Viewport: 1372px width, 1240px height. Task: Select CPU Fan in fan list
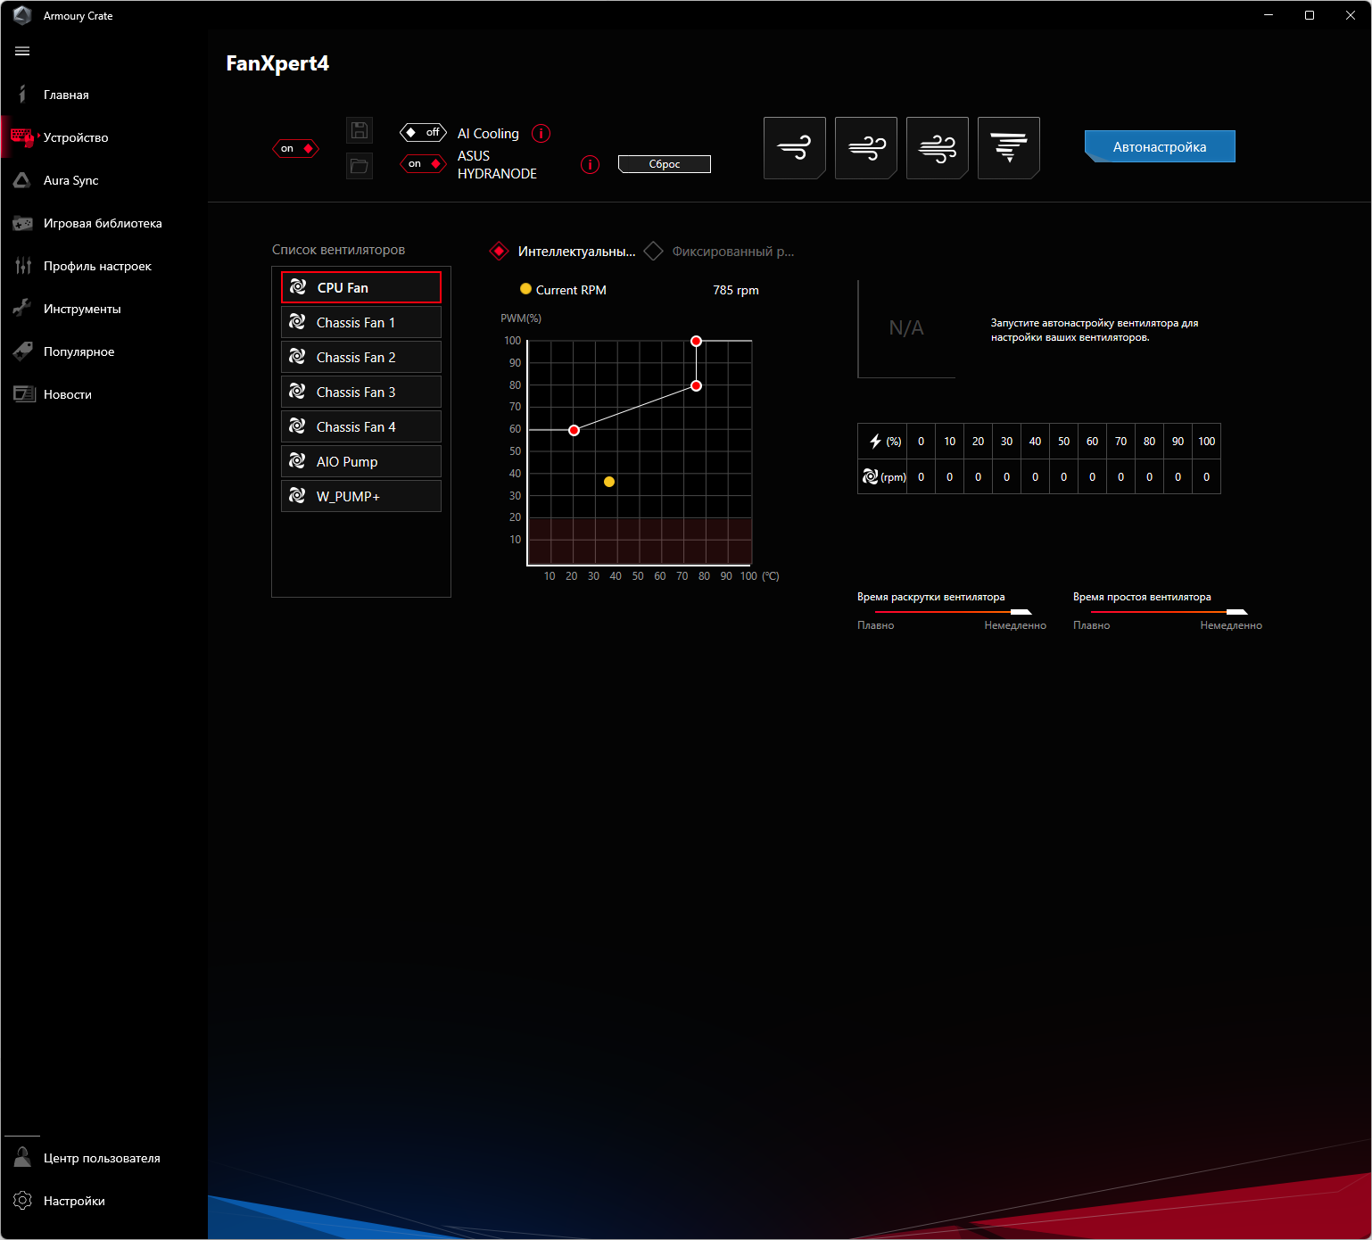click(361, 287)
